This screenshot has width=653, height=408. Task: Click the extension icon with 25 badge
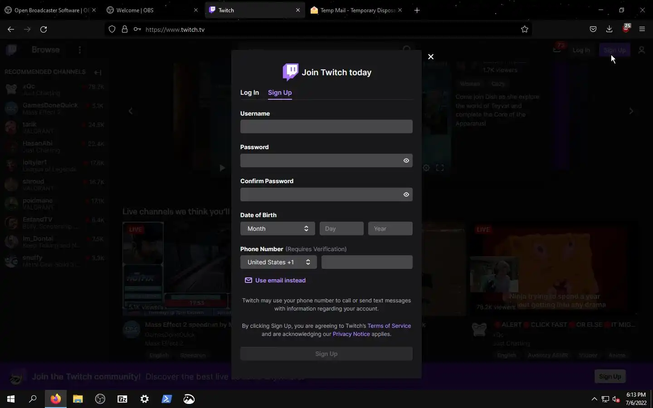pyautogui.click(x=626, y=29)
